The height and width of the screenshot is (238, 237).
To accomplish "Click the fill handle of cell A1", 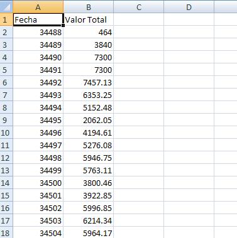I will (63, 26).
